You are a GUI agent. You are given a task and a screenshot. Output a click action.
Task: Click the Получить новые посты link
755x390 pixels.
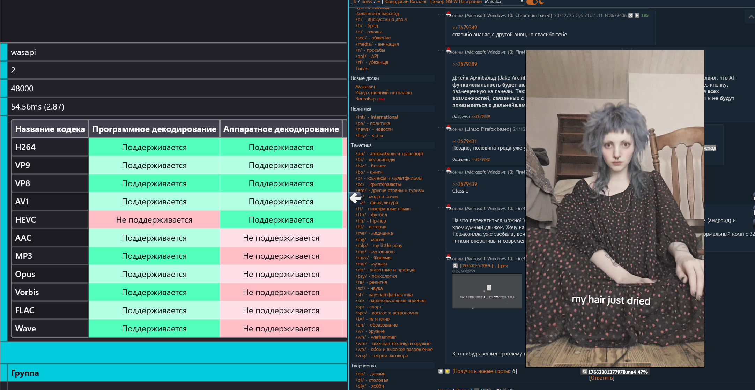[x=481, y=371]
